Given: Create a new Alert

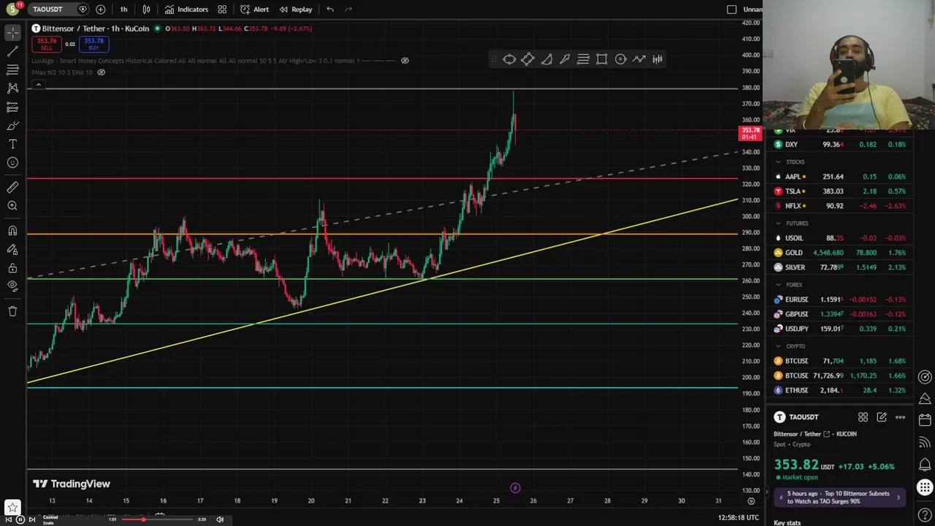Looking at the screenshot, I should click(x=254, y=9).
